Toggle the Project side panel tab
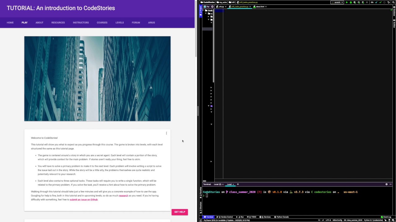 pyautogui.click(x=201, y=10)
